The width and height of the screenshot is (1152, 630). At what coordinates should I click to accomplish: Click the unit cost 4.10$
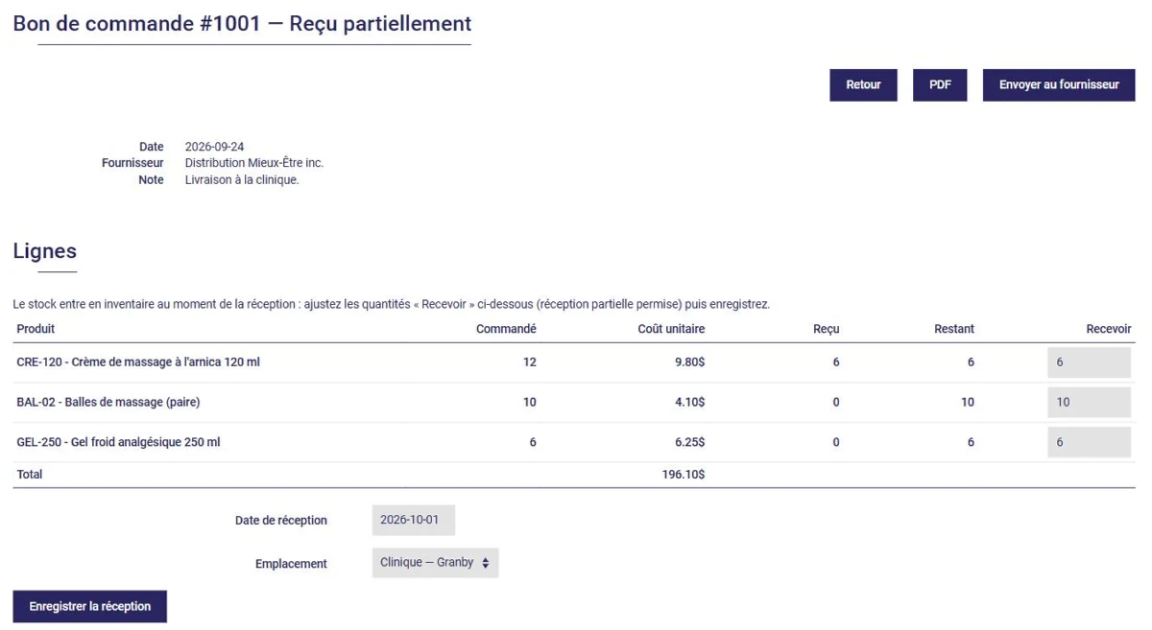(x=689, y=403)
